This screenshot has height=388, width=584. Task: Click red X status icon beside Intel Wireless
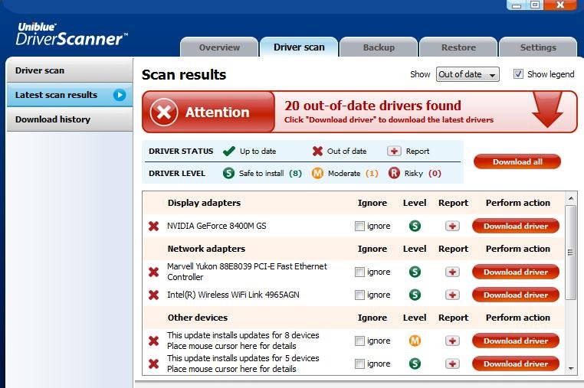coord(153,295)
